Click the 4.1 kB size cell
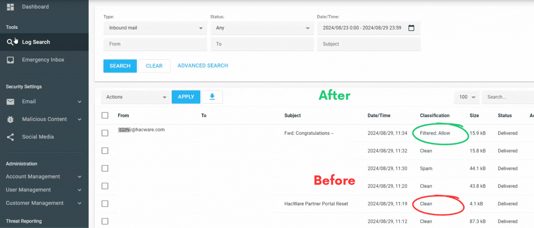This screenshot has height=228, width=534. tap(476, 204)
